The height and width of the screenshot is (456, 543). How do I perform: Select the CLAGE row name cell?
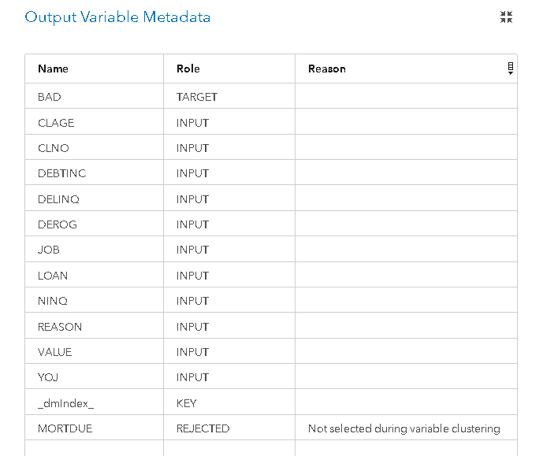(x=95, y=122)
